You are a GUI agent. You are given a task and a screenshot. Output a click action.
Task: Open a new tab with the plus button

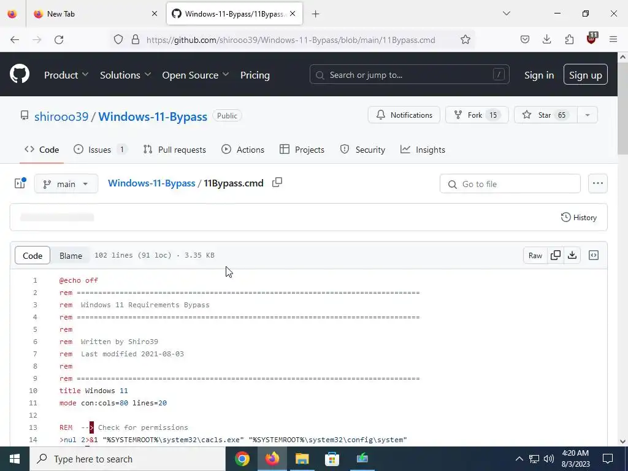click(x=316, y=14)
